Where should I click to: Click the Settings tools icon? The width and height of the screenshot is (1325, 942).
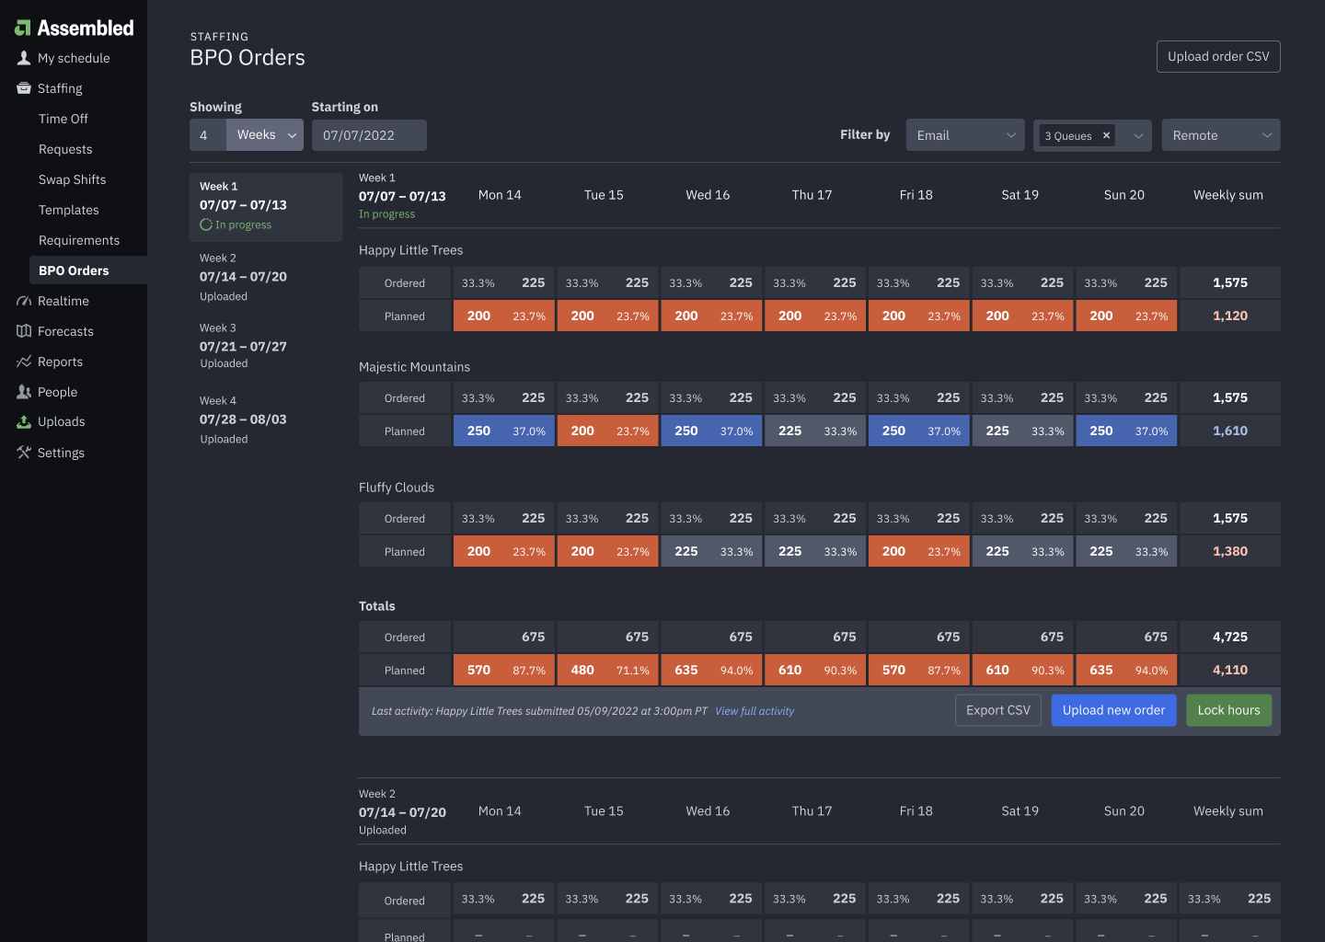point(24,453)
